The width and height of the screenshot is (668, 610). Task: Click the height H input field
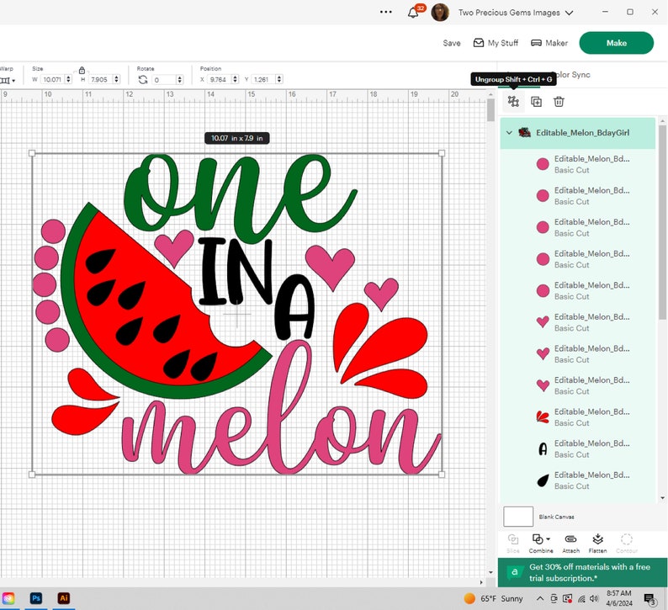(x=101, y=80)
